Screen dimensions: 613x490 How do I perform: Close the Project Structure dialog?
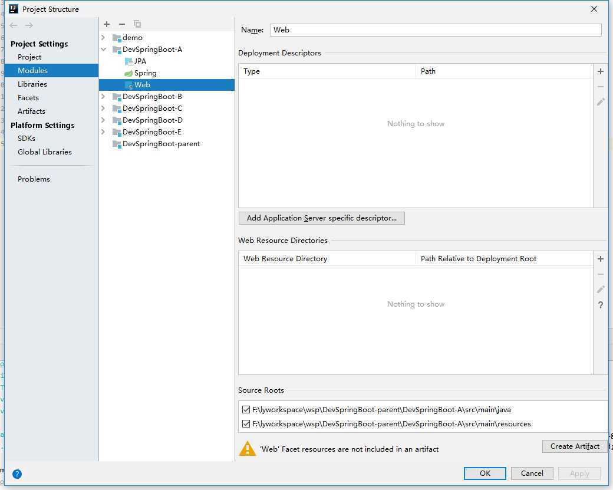point(594,9)
